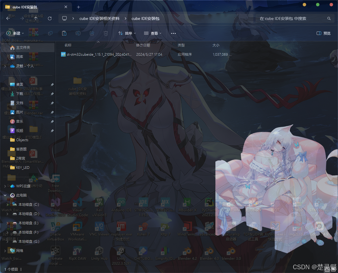Open the 新建 dropdown
Viewport: 338px width, 273px height.
15,33
